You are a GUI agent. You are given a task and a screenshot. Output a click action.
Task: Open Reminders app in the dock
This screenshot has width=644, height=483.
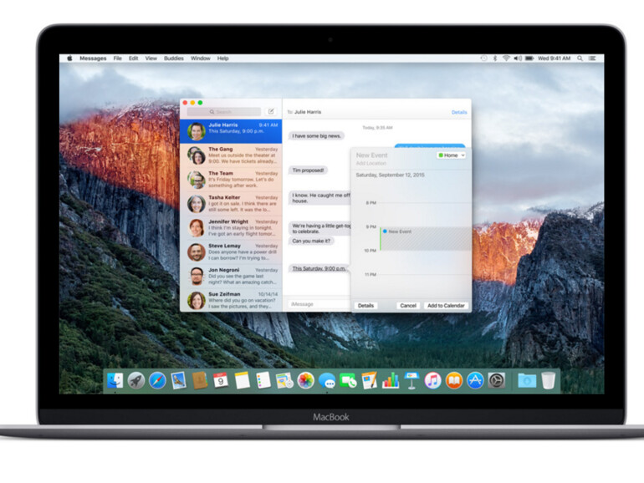pyautogui.click(x=263, y=380)
